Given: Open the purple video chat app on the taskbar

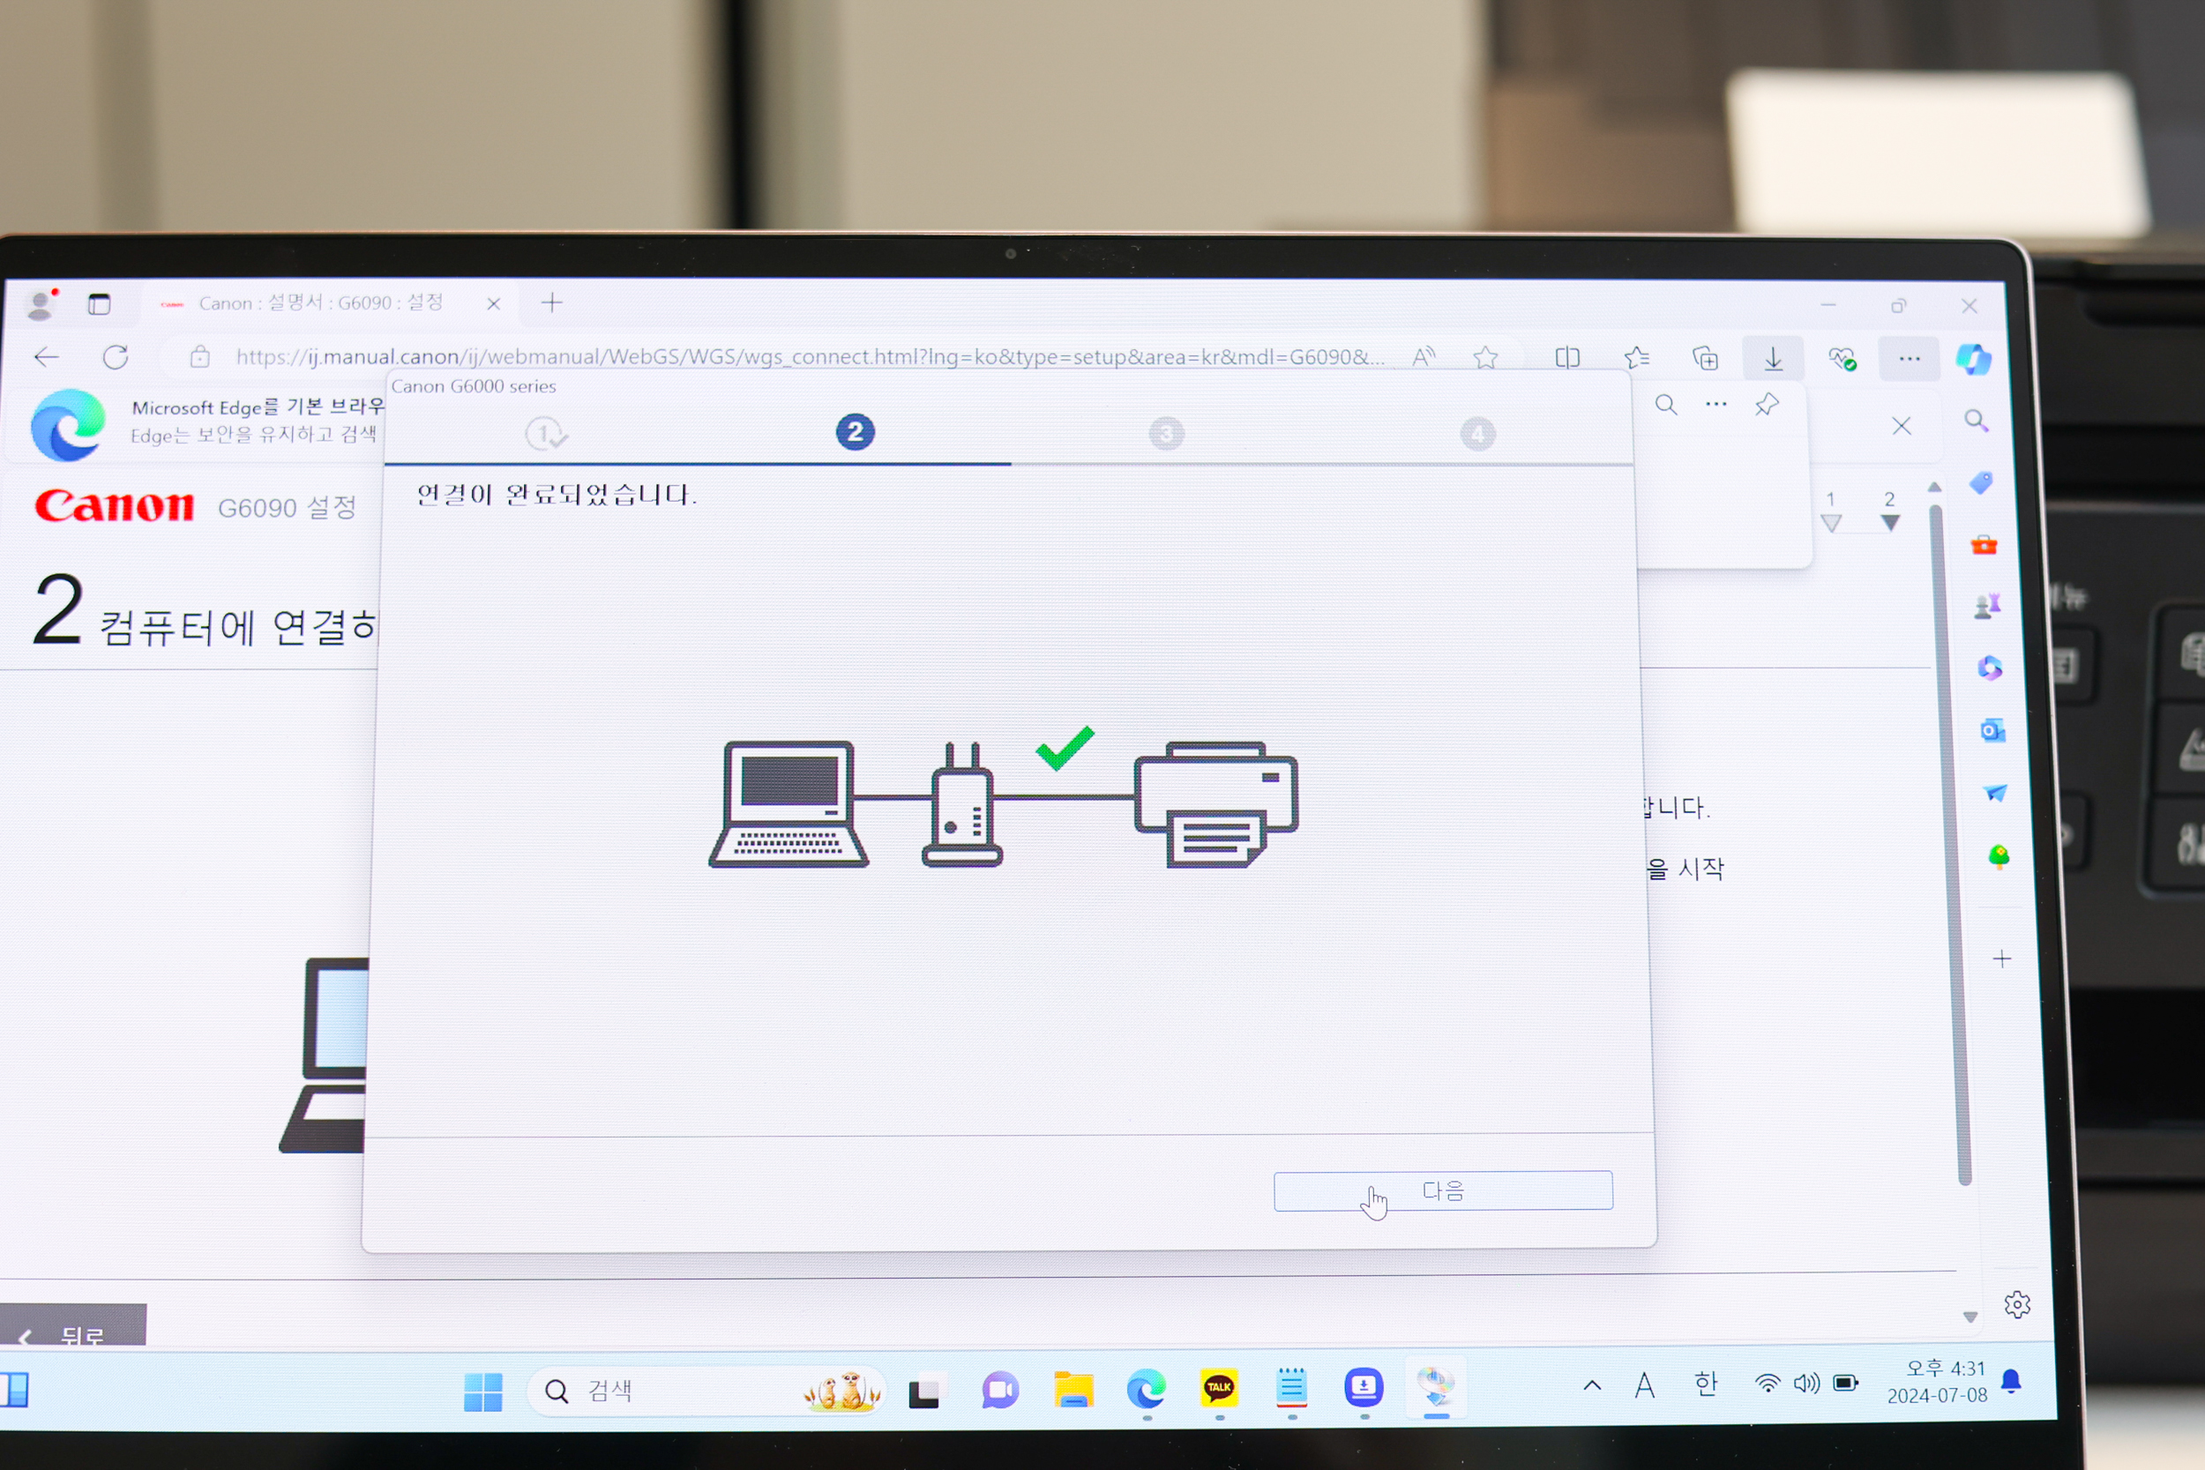Looking at the screenshot, I should [x=1000, y=1391].
